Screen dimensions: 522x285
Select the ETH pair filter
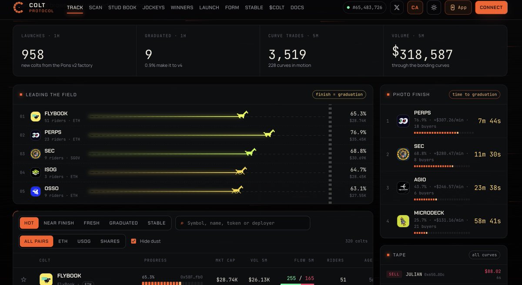tap(63, 241)
